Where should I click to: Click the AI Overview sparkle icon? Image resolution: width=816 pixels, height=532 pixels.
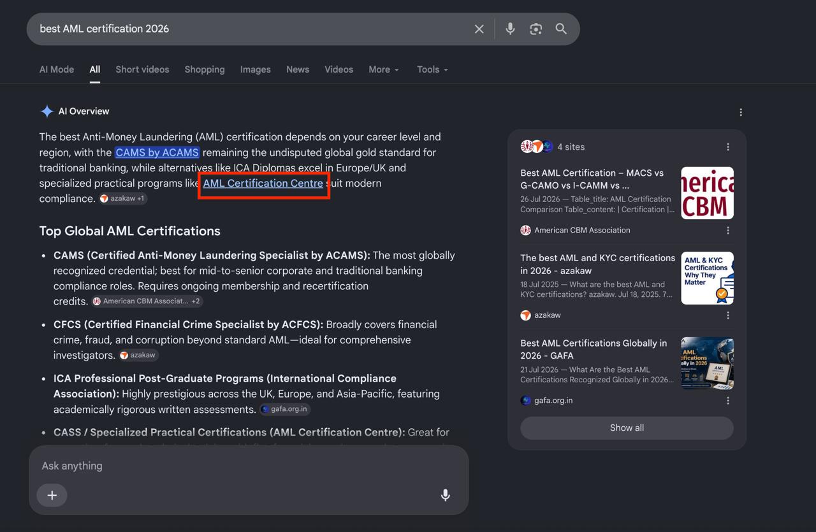47,111
